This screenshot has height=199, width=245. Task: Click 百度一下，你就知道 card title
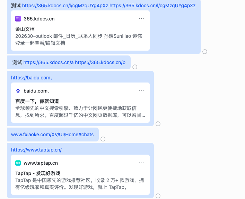click(x=37, y=101)
